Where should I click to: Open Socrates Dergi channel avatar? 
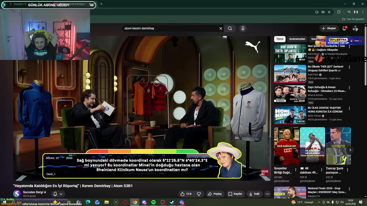point(17,194)
